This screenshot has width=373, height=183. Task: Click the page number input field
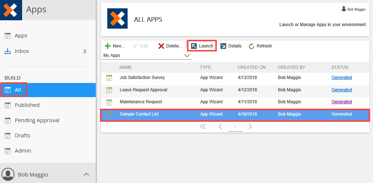[235, 127]
